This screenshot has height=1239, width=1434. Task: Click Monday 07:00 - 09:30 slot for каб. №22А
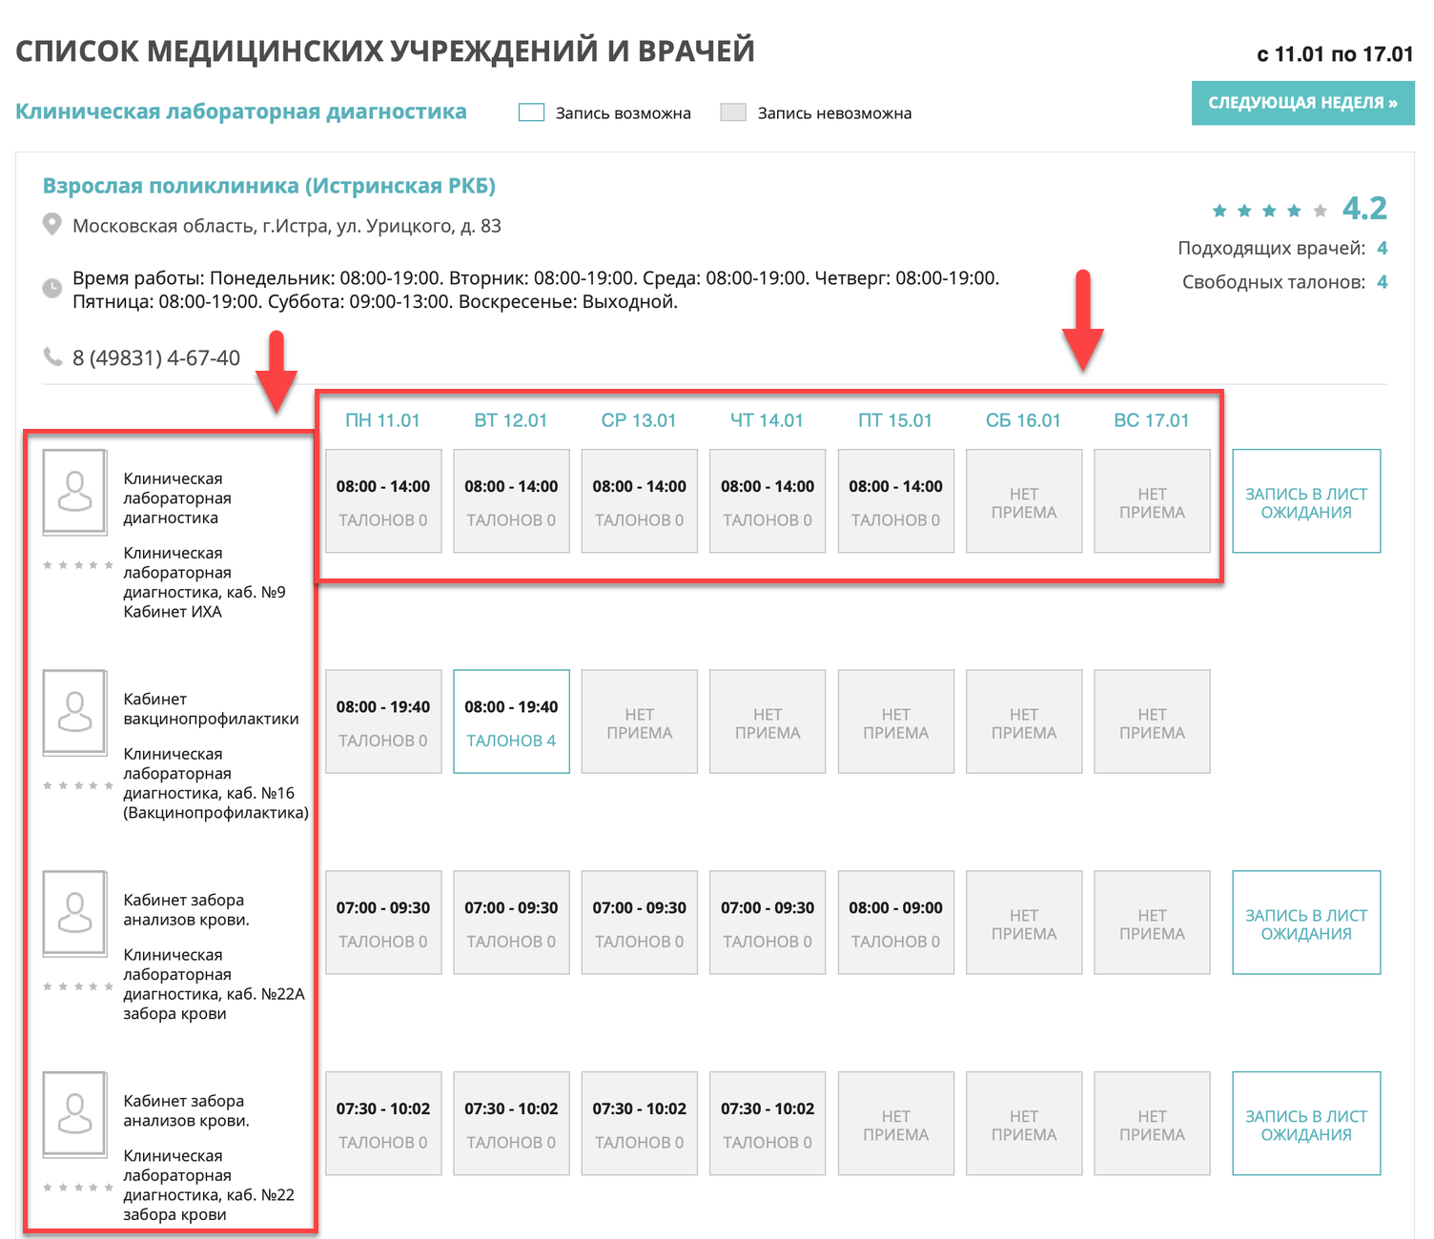coord(383,923)
